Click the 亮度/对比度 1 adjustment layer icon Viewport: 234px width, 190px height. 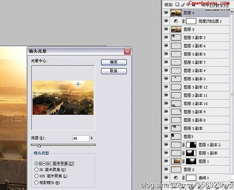(176, 21)
